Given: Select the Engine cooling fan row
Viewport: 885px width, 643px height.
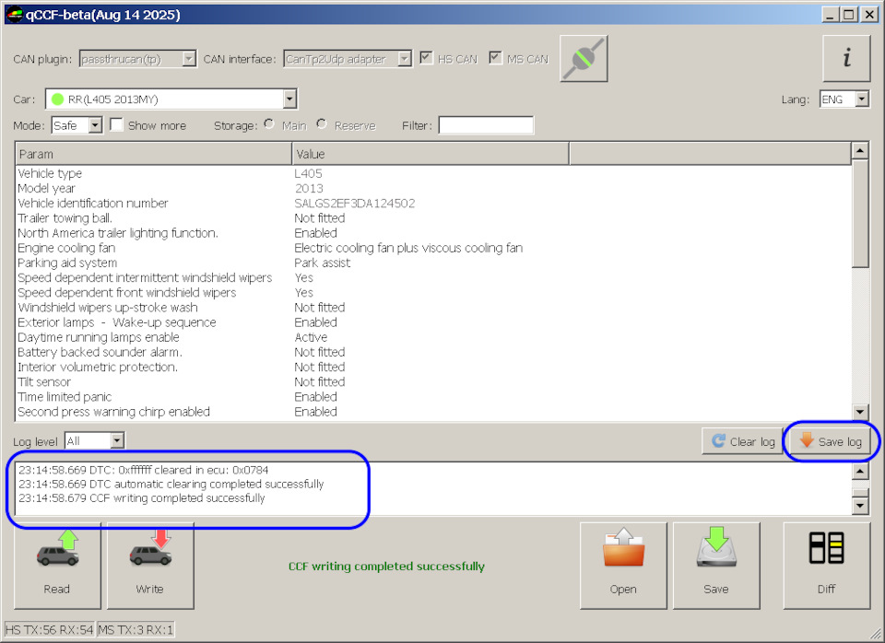Looking at the screenshot, I should coord(433,248).
